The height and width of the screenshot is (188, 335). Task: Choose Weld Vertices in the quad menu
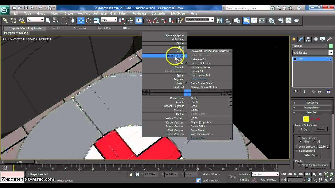pos(175,130)
